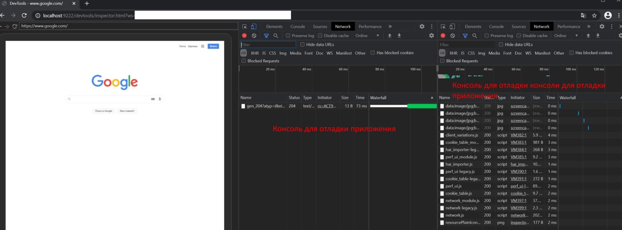The image size is (622, 230).
Task: Click the translate page icon in address bar
Action: coord(584,16)
